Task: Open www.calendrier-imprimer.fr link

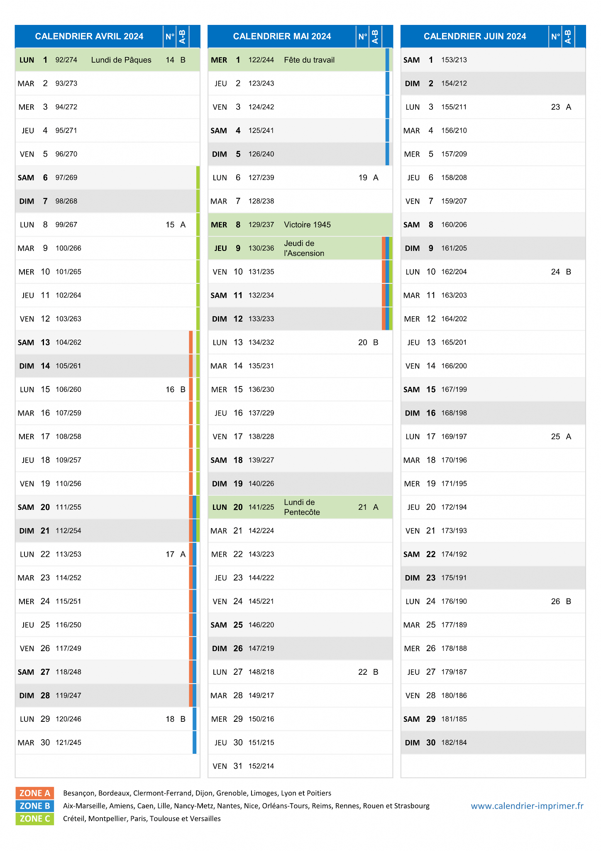Action: pos(527,806)
